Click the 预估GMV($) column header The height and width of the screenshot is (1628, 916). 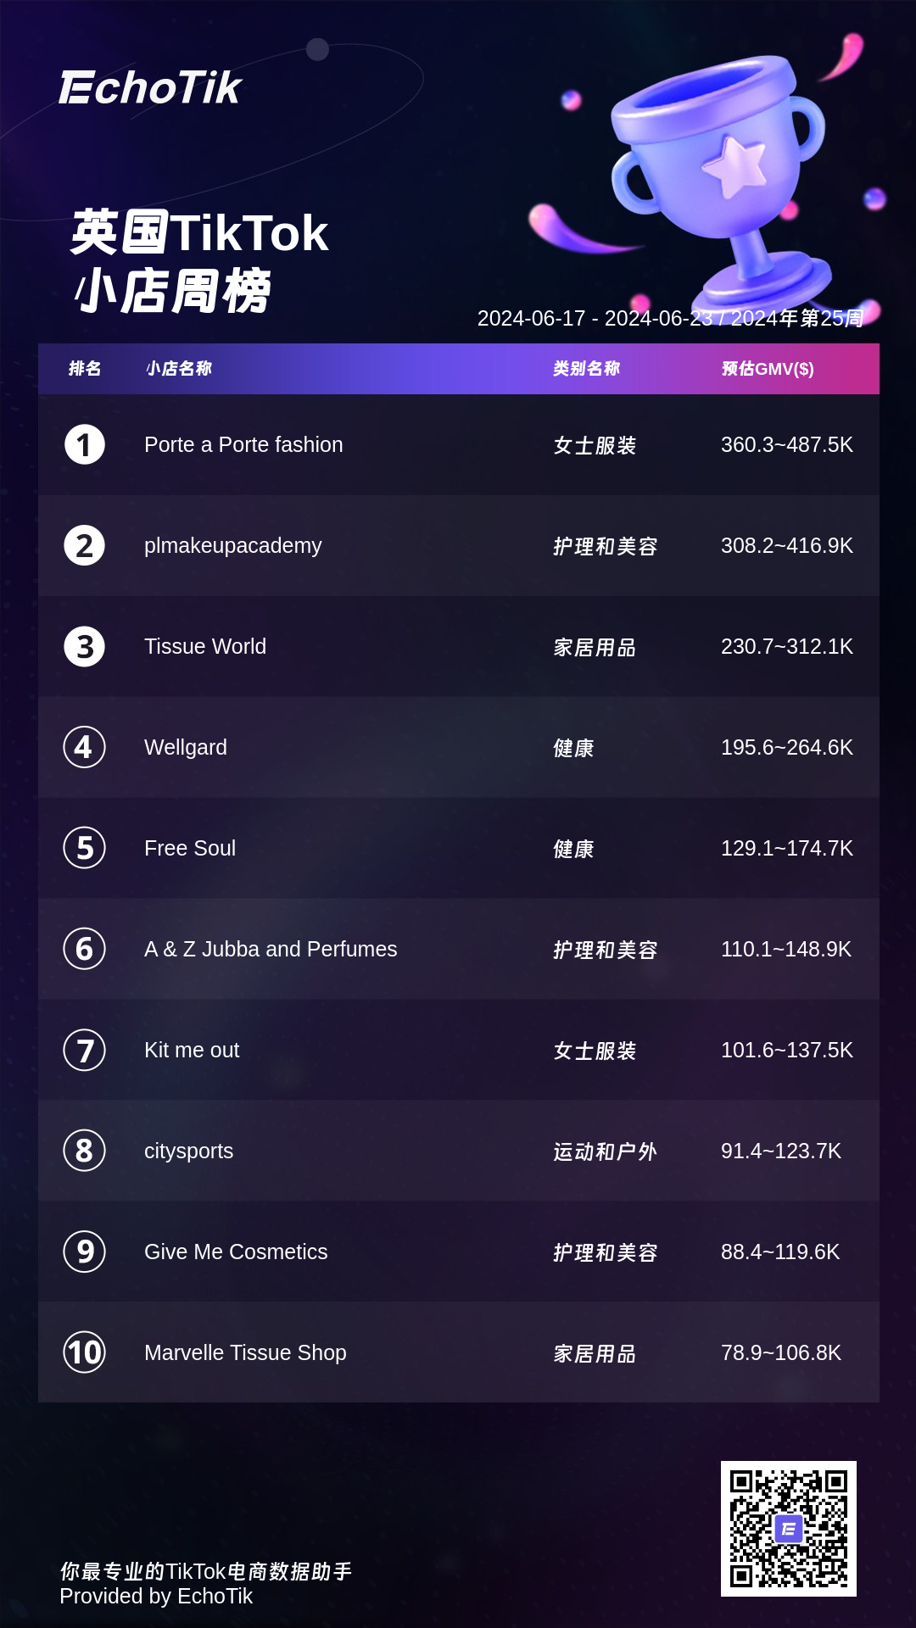pos(768,369)
